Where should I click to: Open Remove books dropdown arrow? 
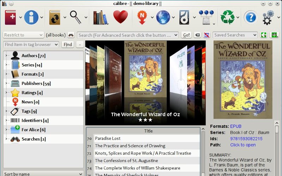point(238,18)
